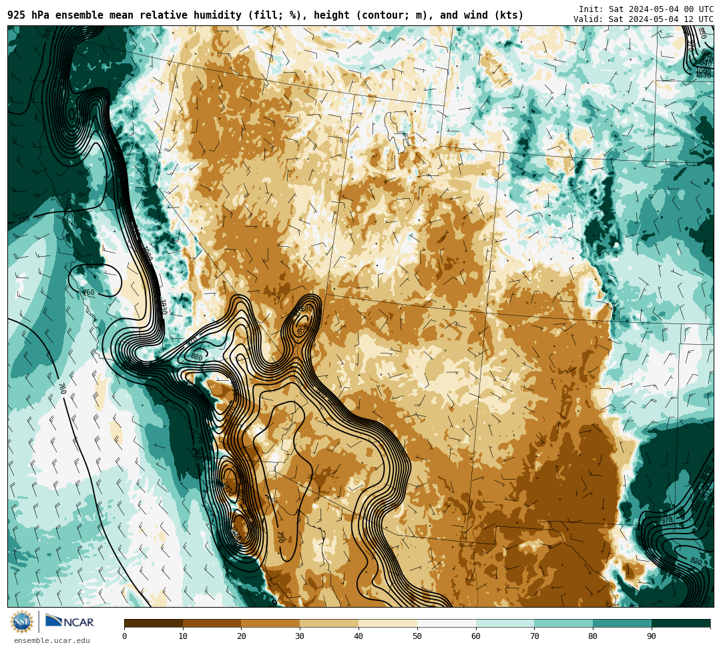Click the colorbar tick label 50
The height and width of the screenshot is (649, 721).
(x=417, y=636)
